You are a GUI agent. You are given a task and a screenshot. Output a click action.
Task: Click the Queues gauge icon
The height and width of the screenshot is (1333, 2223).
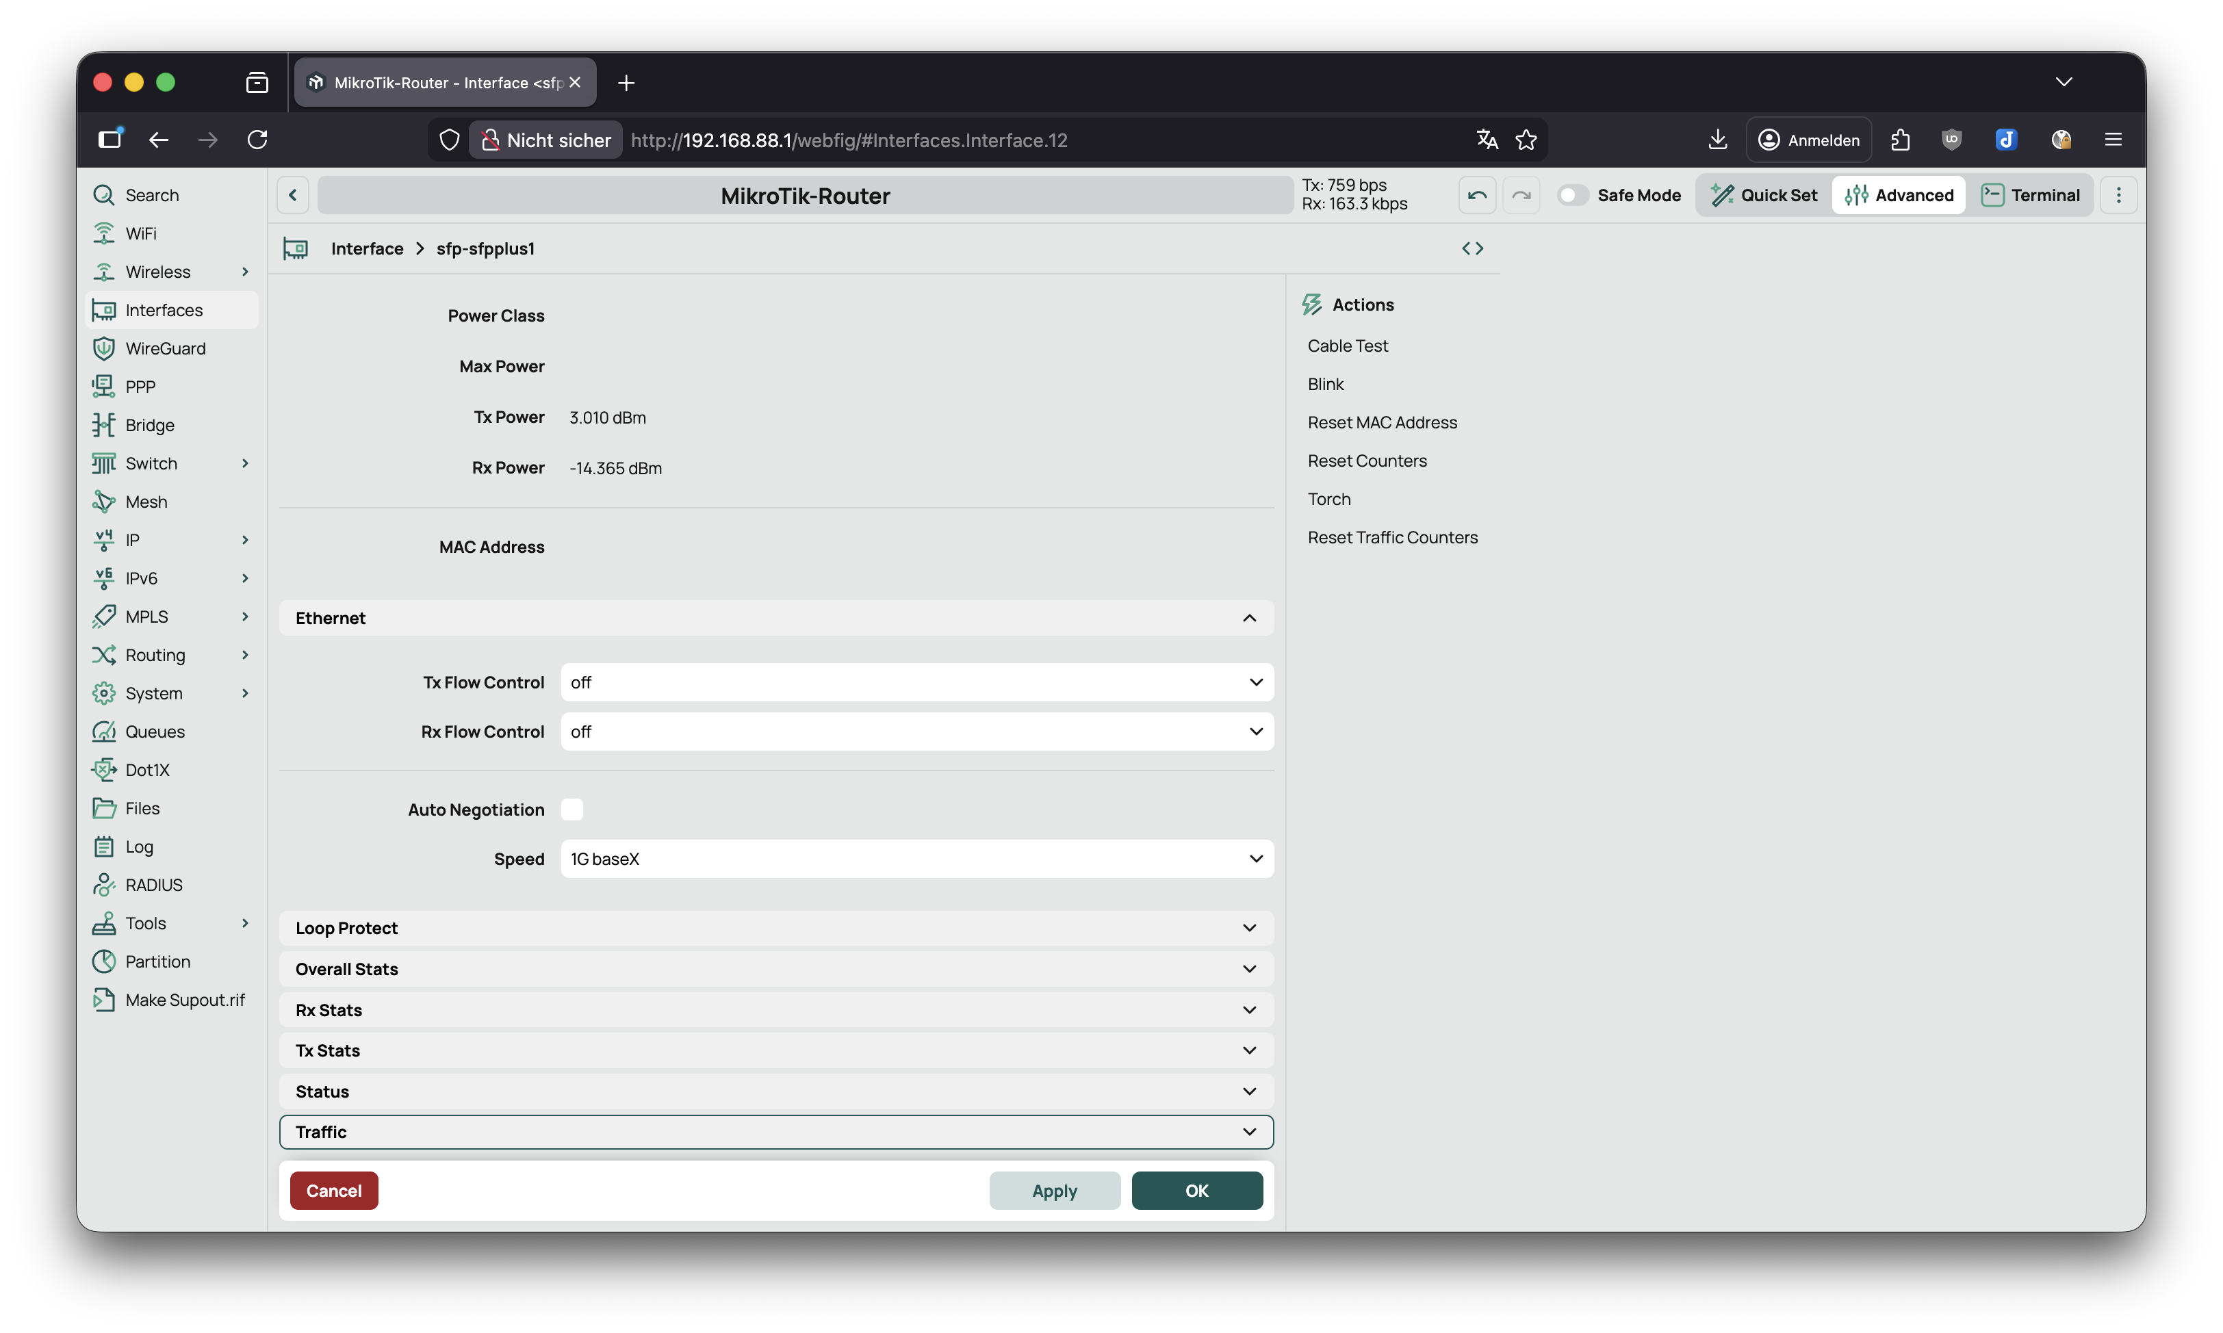pyautogui.click(x=104, y=732)
